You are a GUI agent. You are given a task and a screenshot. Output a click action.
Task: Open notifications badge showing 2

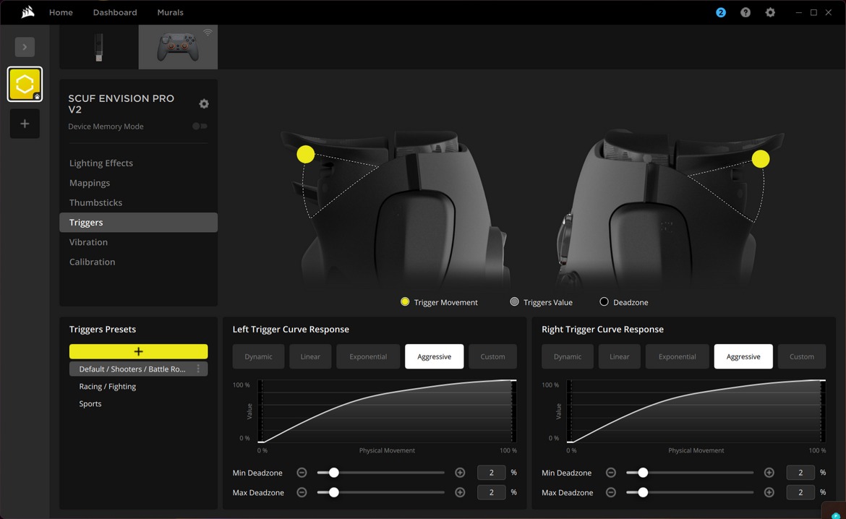click(x=721, y=12)
